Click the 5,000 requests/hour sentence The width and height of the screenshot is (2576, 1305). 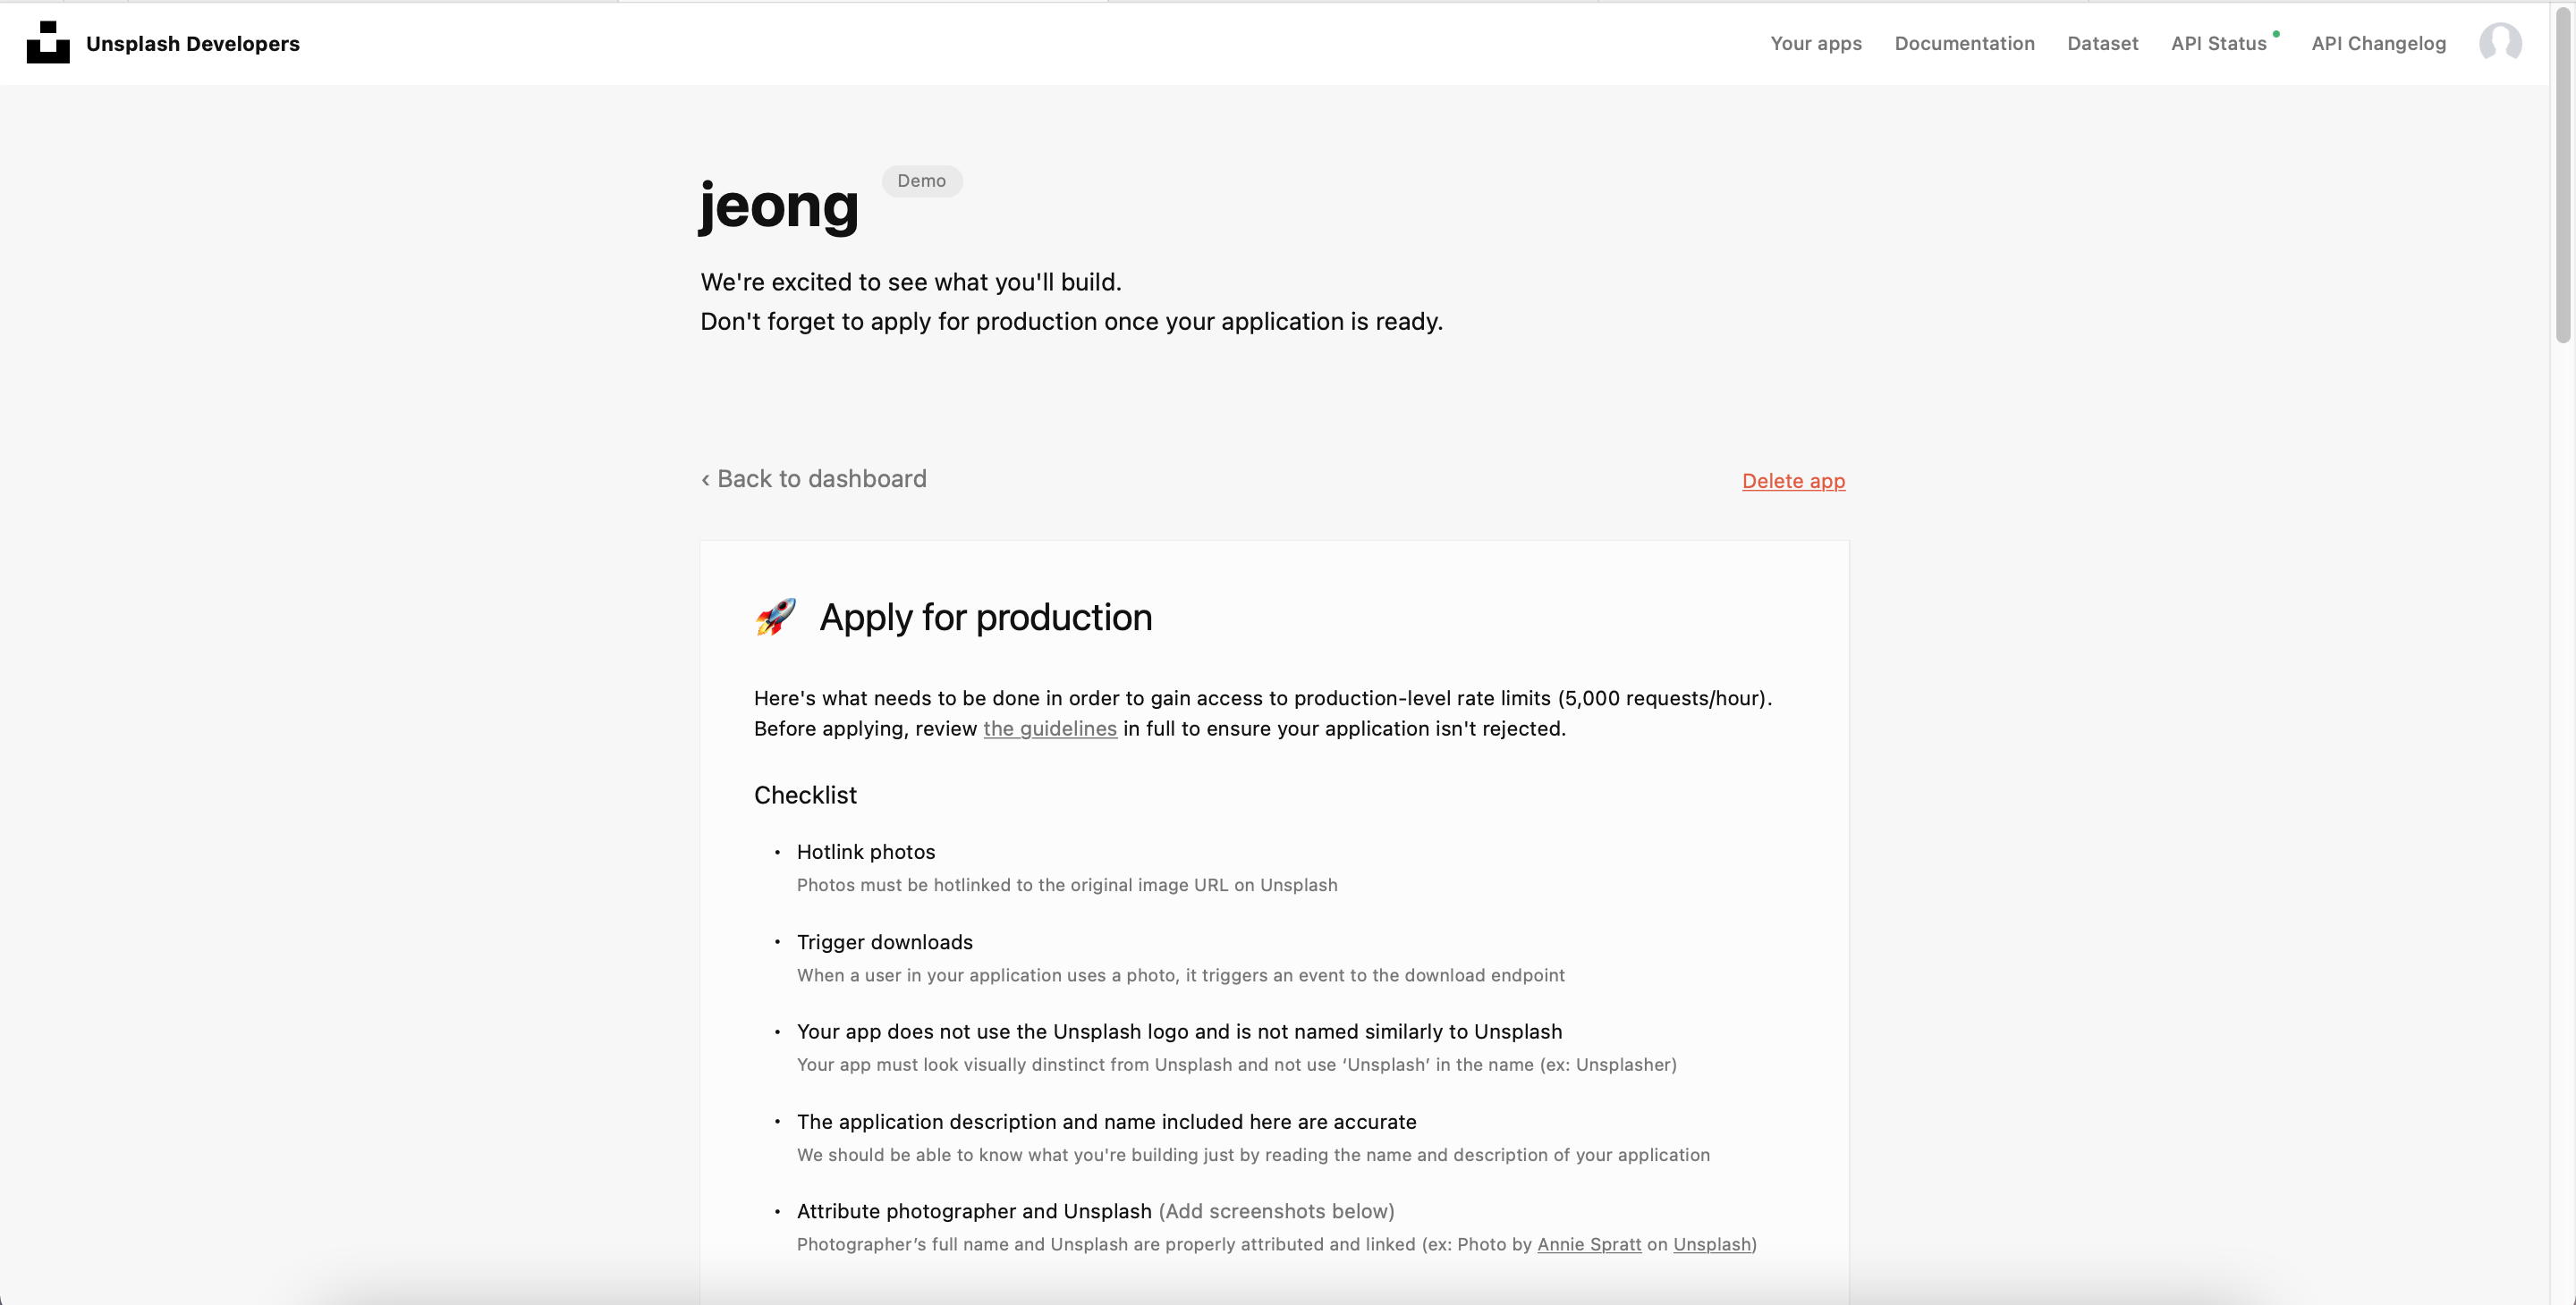click(x=1262, y=698)
